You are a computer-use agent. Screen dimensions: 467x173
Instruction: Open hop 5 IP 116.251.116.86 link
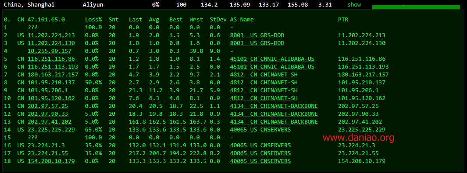(x=51, y=59)
